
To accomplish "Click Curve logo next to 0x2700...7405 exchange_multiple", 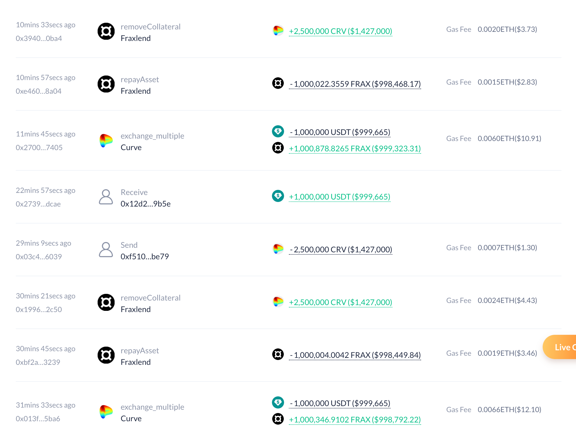I will pos(106,141).
